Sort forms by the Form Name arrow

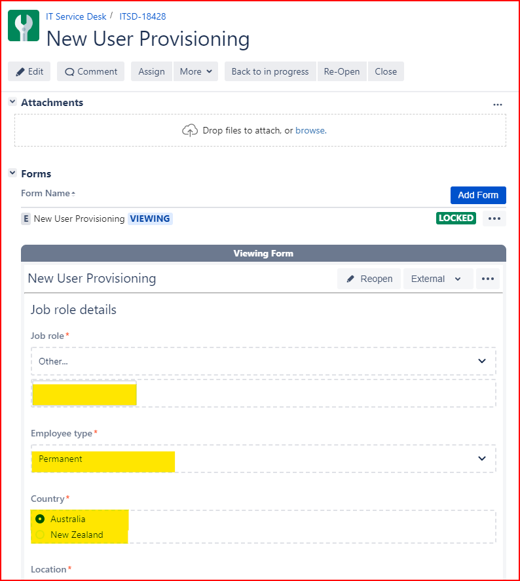73,194
